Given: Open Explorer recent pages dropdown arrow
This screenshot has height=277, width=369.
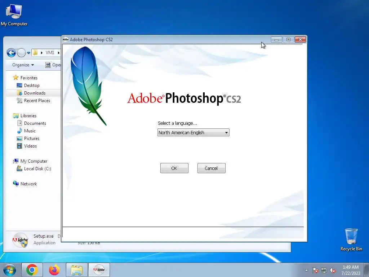Looking at the screenshot, I should (28, 53).
